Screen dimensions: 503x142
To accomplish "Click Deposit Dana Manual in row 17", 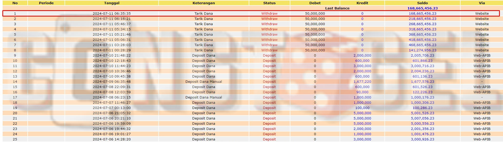I will (203, 97).
